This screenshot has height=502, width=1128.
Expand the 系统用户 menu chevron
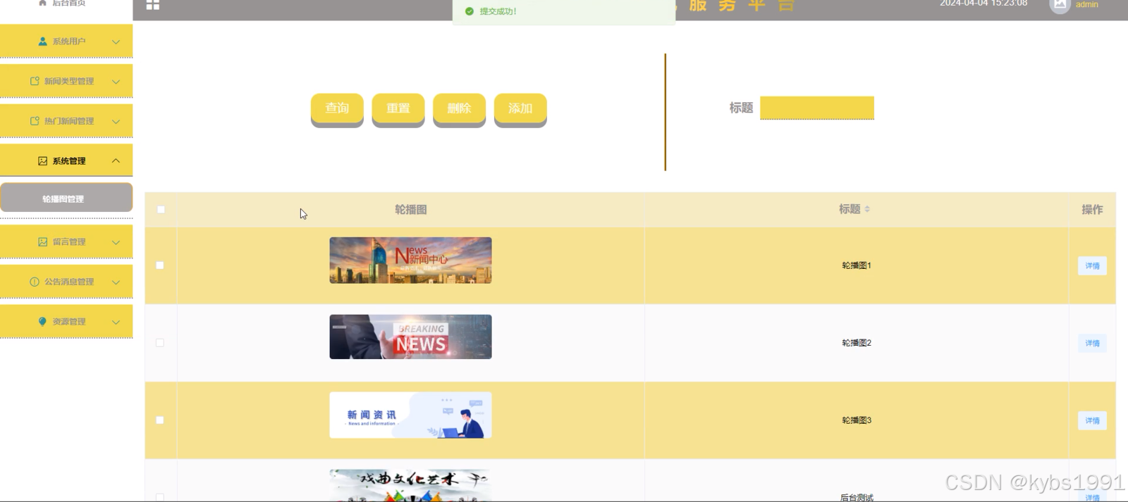click(116, 42)
